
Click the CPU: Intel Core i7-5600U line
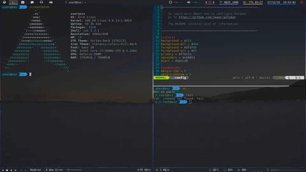point(104,51)
